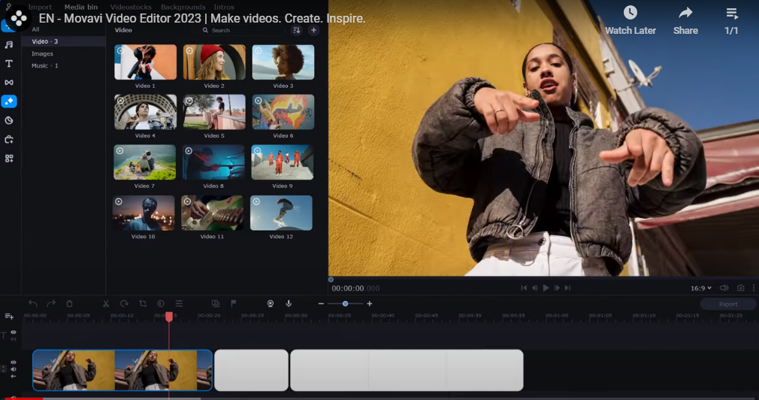
Task: Jump to the previous clip in preview
Action: pyautogui.click(x=524, y=288)
